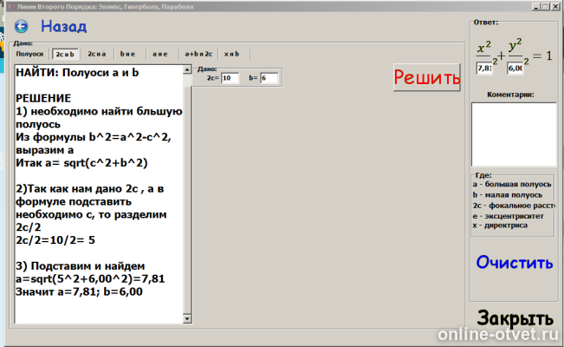Click the blue back arrow icon
564x347 pixels.
click(x=21, y=26)
